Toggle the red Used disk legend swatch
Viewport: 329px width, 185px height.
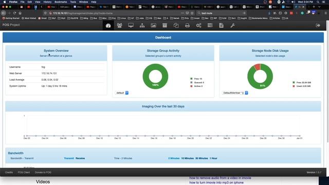point(294,86)
